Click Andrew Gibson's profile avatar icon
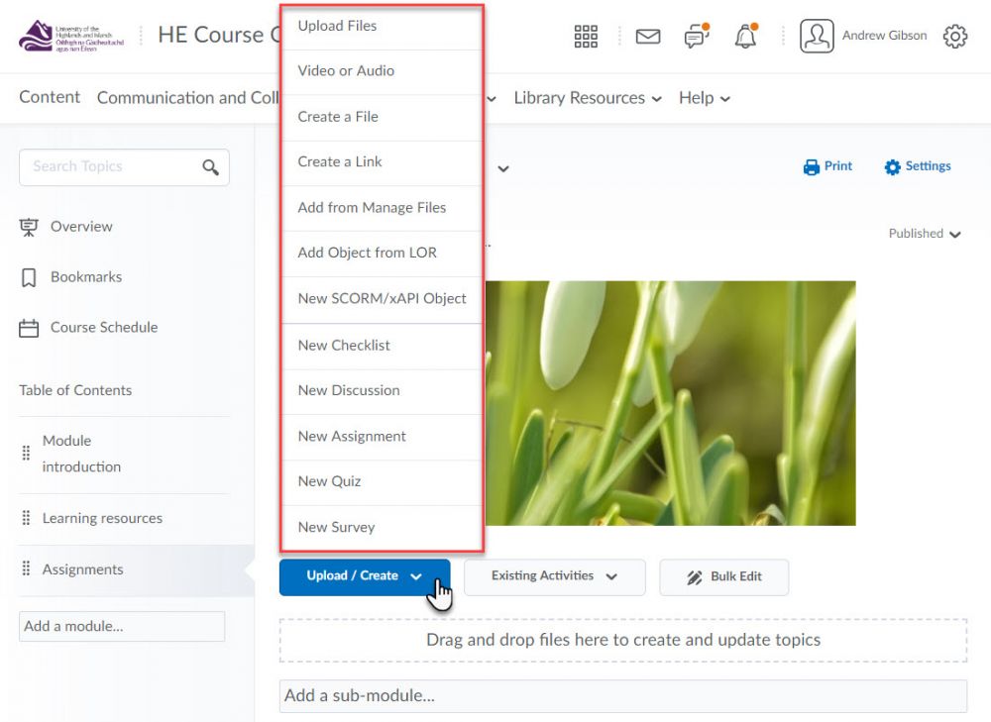Viewport: 991px width, 722px height. 817,36
